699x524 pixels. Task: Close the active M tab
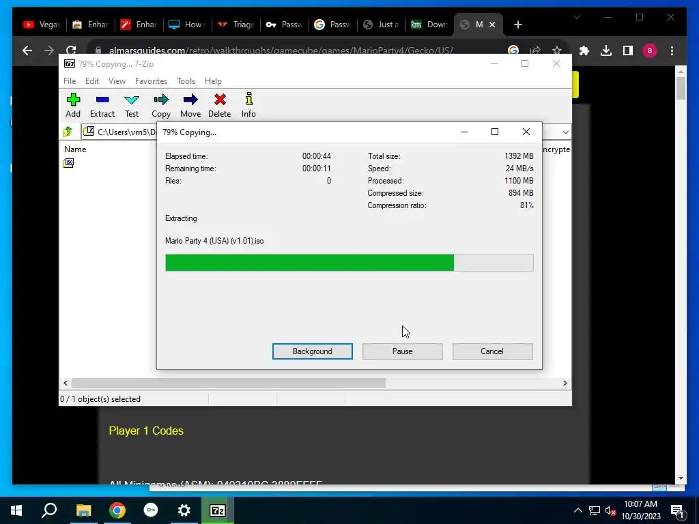point(492,25)
